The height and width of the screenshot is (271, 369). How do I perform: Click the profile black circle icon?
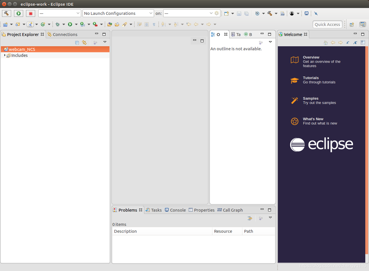click(x=292, y=13)
